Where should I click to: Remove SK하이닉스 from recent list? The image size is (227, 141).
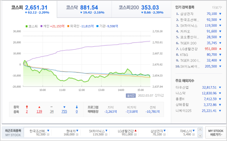coord(106,135)
